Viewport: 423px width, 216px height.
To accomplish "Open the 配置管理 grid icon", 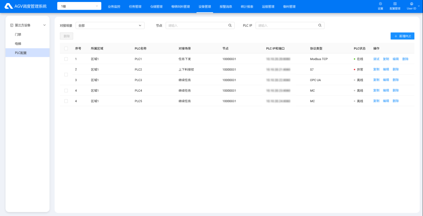I will 395,4.
